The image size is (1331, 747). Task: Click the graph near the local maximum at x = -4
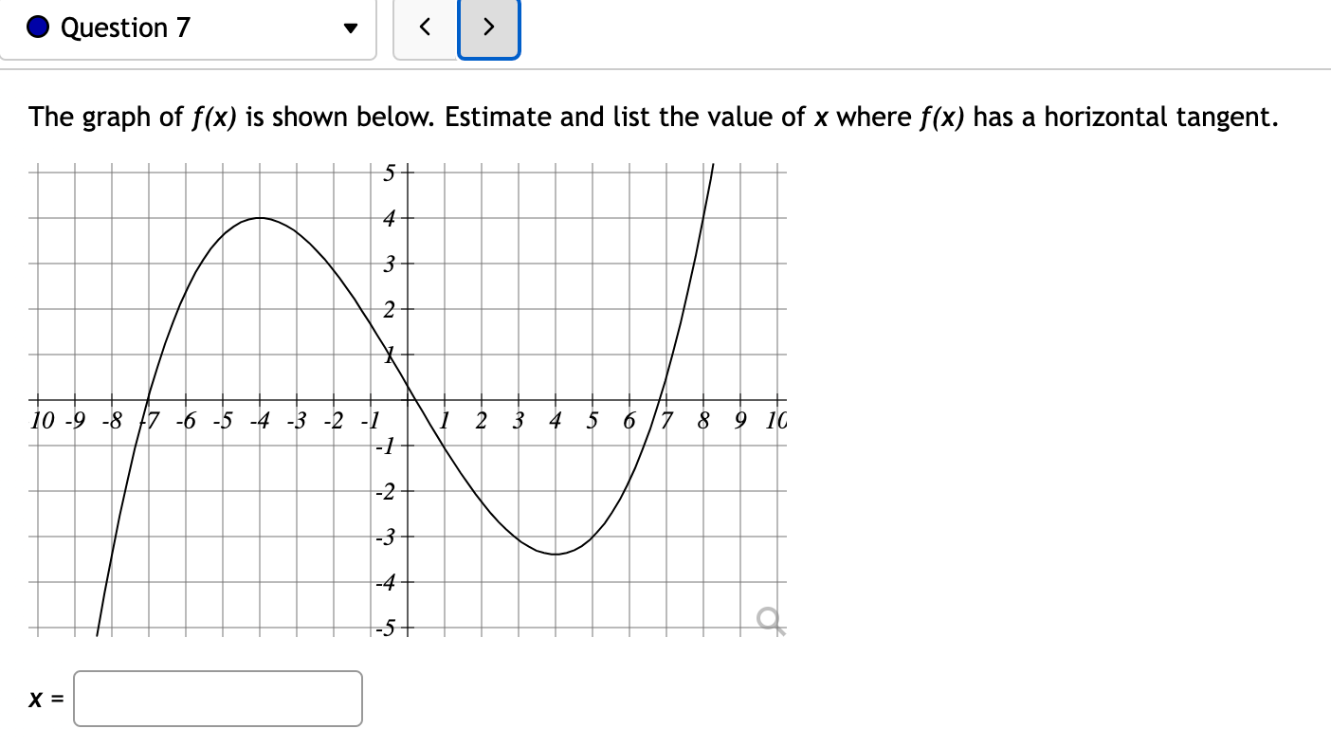tap(261, 218)
